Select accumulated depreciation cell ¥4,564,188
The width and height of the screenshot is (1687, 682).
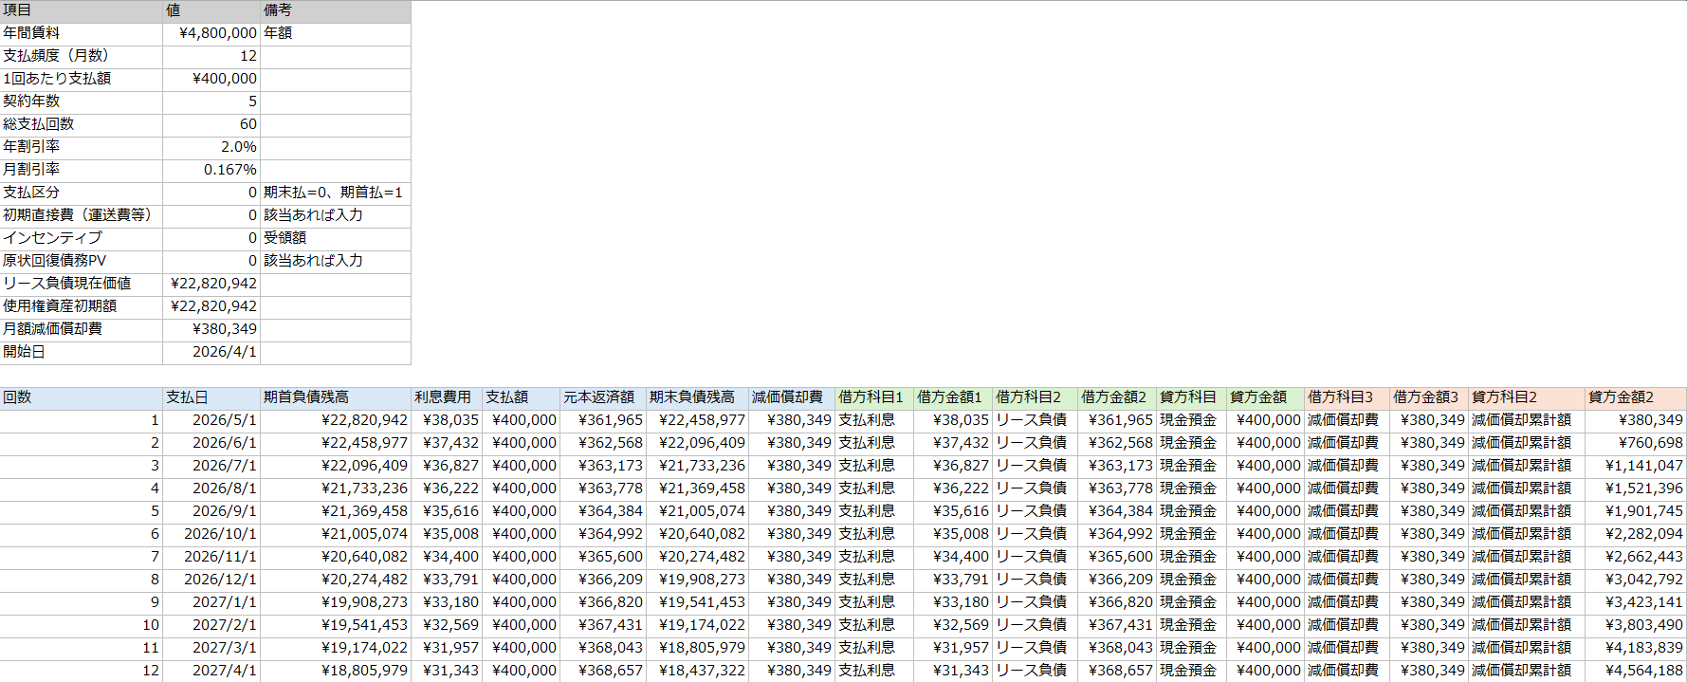(x=1635, y=671)
